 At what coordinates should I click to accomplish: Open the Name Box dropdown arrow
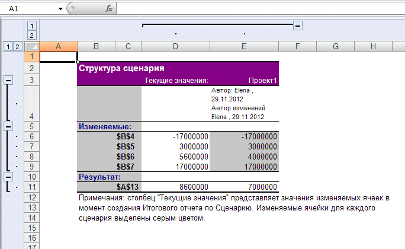point(60,9)
